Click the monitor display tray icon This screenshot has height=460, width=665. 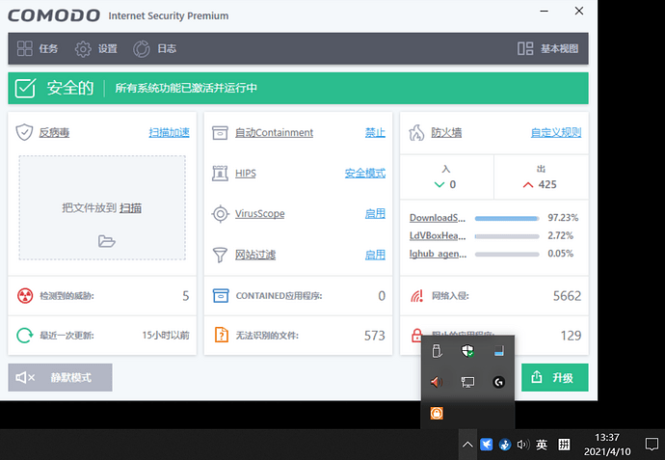[x=467, y=382]
